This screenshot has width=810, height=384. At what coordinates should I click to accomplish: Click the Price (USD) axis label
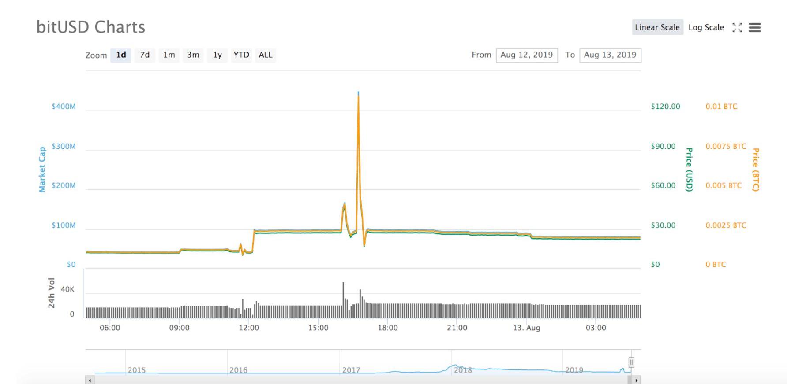tap(689, 170)
